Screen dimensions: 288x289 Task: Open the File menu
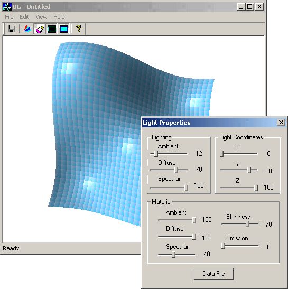point(9,17)
